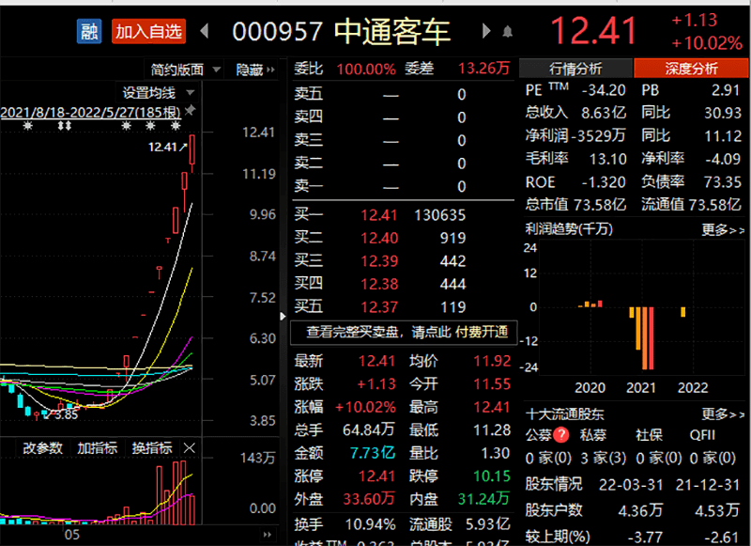Click the red 加入自选 button

(148, 31)
